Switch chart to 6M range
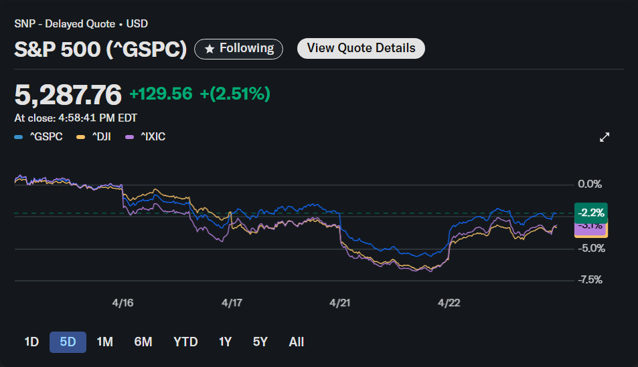 [x=143, y=342]
